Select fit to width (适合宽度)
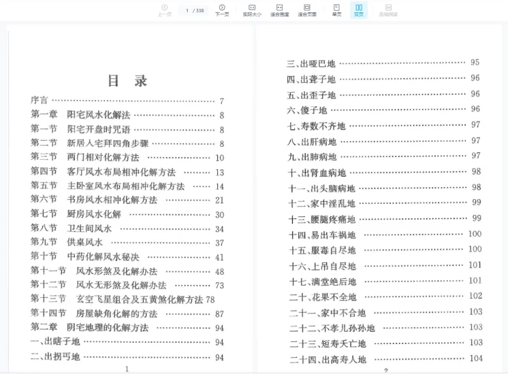This screenshot has height=374, width=508. (279, 10)
